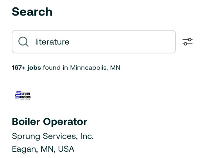Viewport: 211px width, 158px height.
Task: Tap the upper knob of filter icon
Action: pyautogui.click(x=190, y=40)
